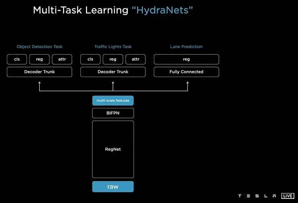298x203 pixels.
Task: Select Decoder Trunk under Traffic Lights Task
Action: pyautogui.click(x=113, y=72)
